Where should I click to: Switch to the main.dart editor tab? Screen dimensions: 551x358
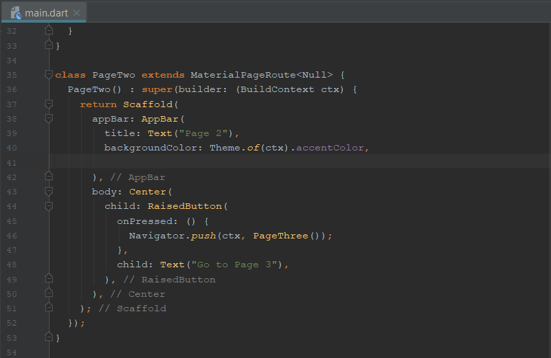tap(43, 13)
